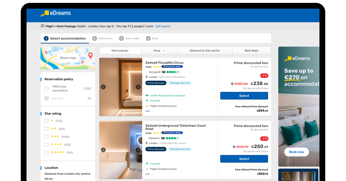Sort results by Most popular
This screenshot has height=181, width=346.
(120, 51)
